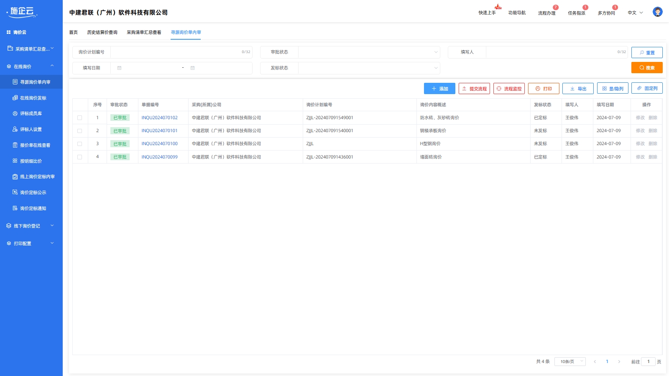Switch to the 首页 tab
Screen dimensions: 669x376
click(74, 32)
